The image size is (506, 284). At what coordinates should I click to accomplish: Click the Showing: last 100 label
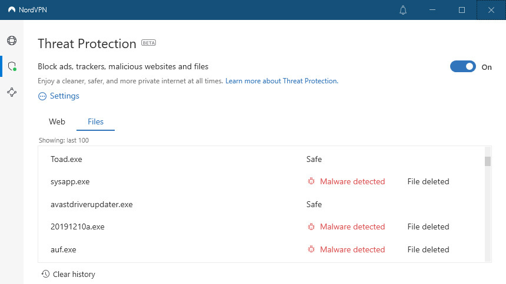click(64, 140)
